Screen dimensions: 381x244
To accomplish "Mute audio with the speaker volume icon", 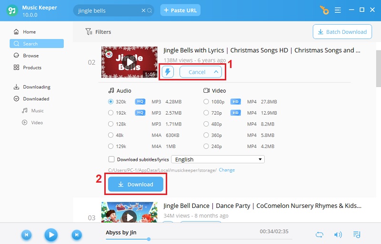I will tap(338, 234).
